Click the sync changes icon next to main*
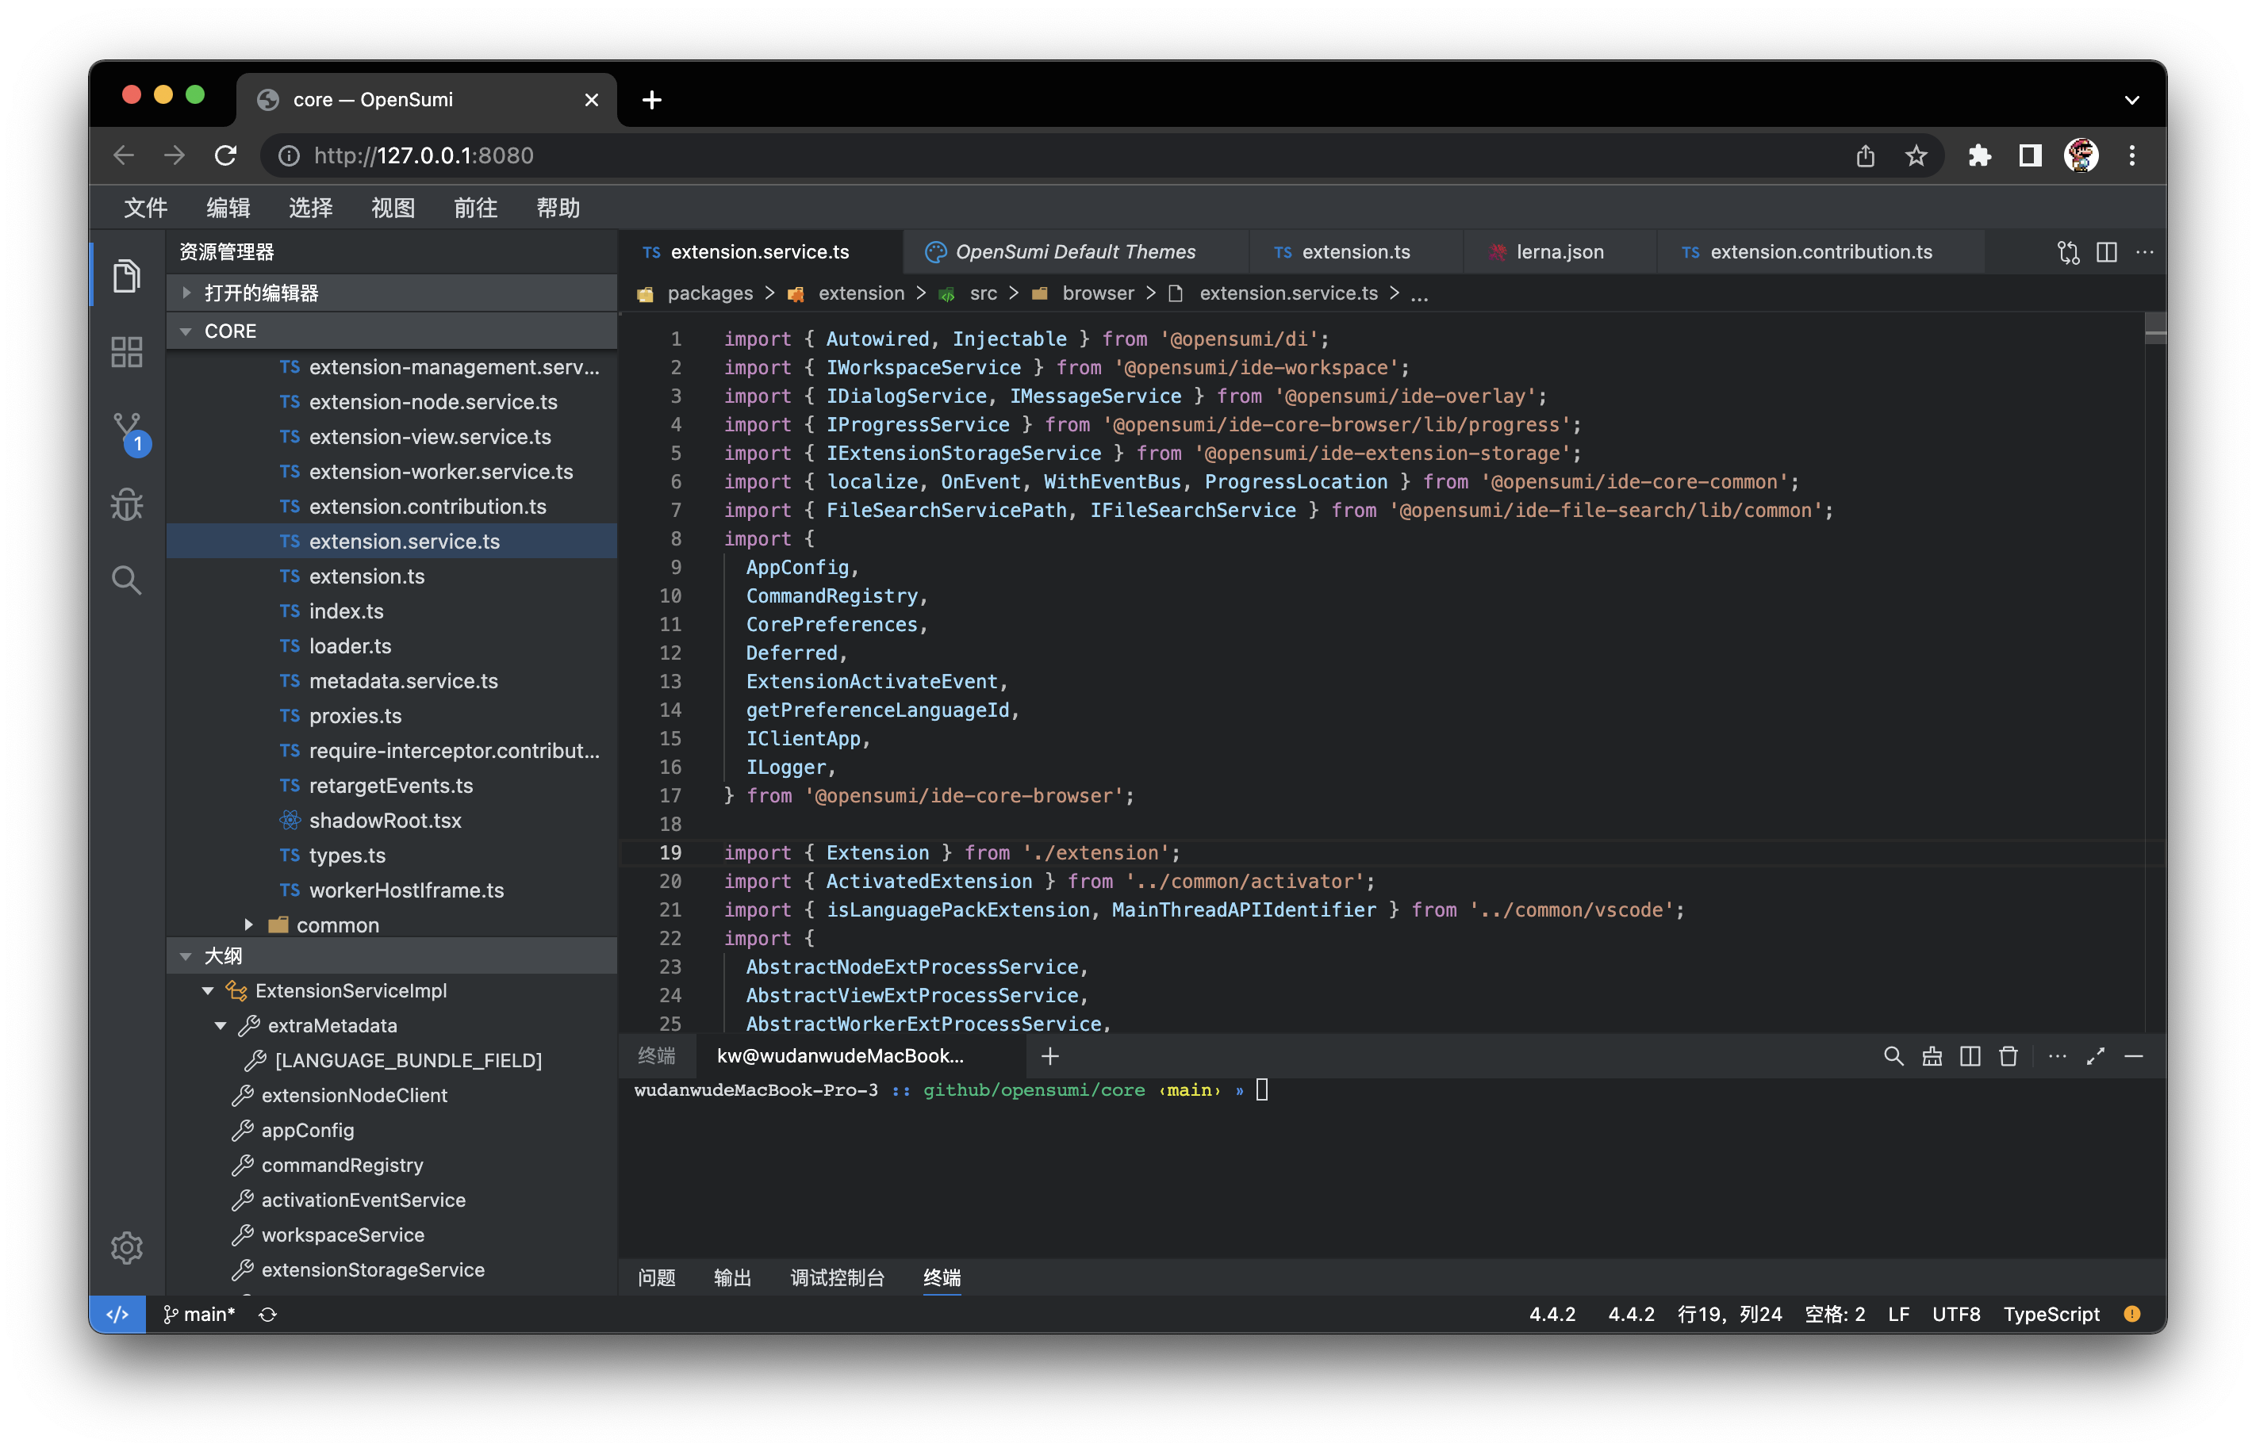The image size is (2256, 1451). click(267, 1315)
